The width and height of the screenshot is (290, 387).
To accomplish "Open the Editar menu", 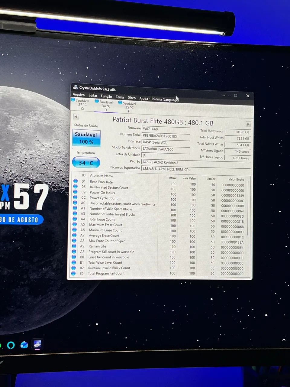I will (x=93, y=96).
